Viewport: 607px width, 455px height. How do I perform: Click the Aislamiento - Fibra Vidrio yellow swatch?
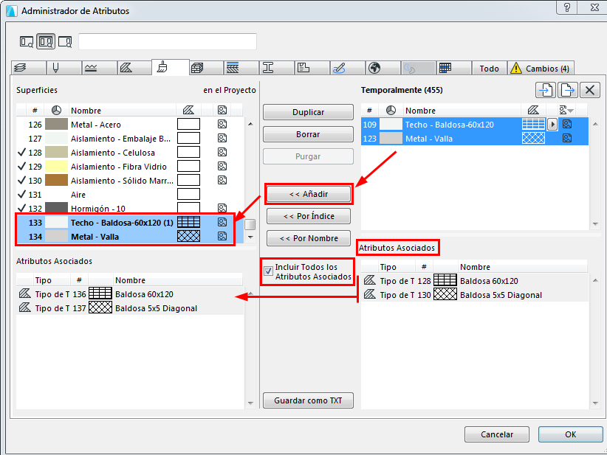pos(57,166)
